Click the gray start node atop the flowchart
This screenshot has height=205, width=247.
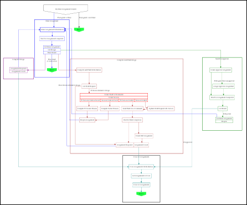65,9
